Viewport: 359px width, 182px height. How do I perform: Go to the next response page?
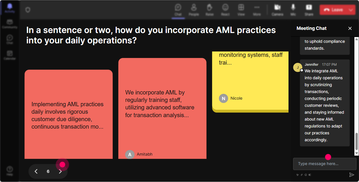60,171
